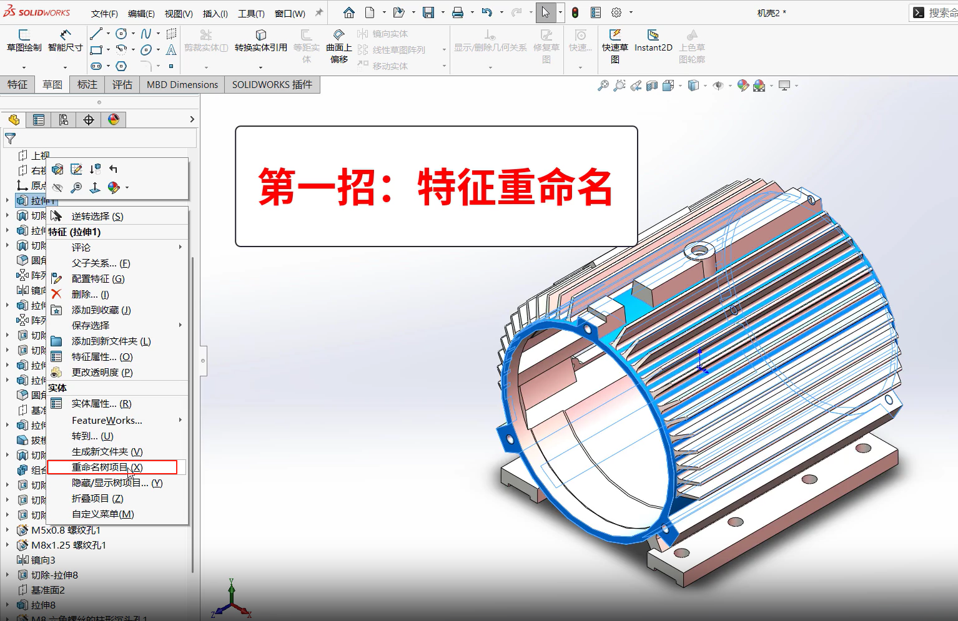958x621 pixels.
Task: Select the Line sketch tool
Action: [96, 34]
